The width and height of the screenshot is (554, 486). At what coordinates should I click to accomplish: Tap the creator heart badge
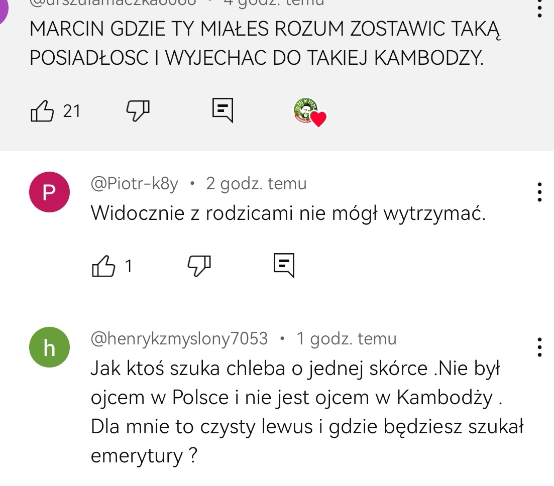pyautogui.click(x=309, y=112)
